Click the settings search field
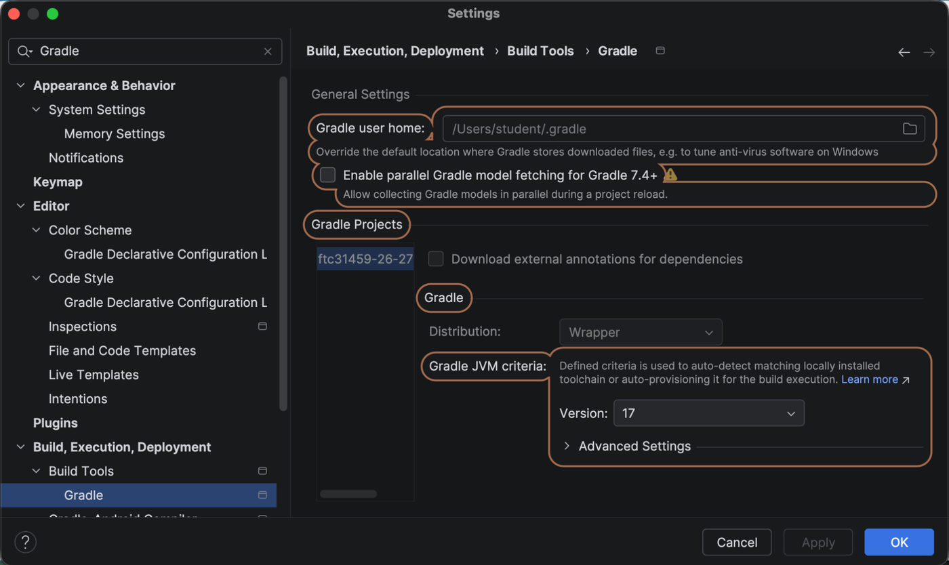 point(145,51)
